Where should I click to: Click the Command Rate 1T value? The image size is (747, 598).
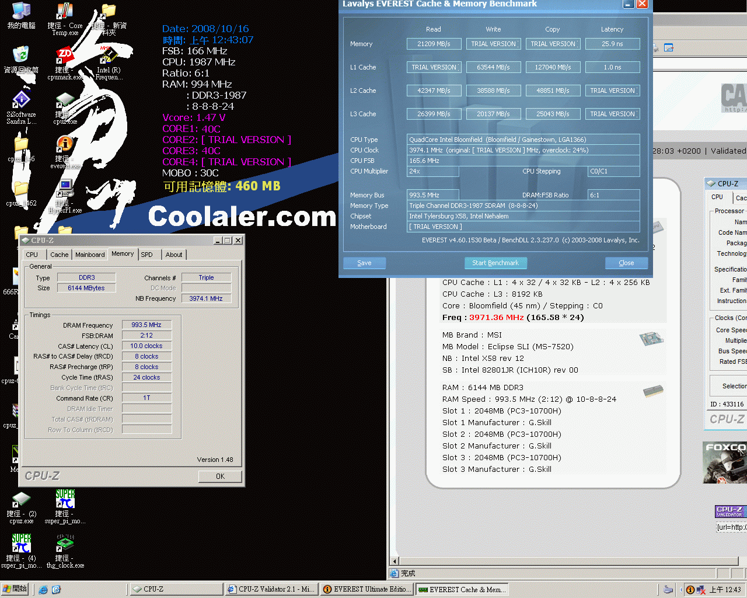click(146, 398)
